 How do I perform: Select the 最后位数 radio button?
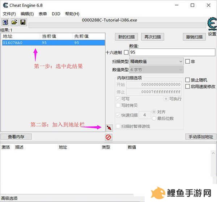pyautogui.click(x=154, y=119)
